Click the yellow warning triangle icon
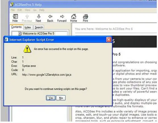 click(27, 49)
